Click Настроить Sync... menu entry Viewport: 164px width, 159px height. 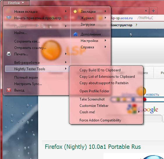pos(28,84)
